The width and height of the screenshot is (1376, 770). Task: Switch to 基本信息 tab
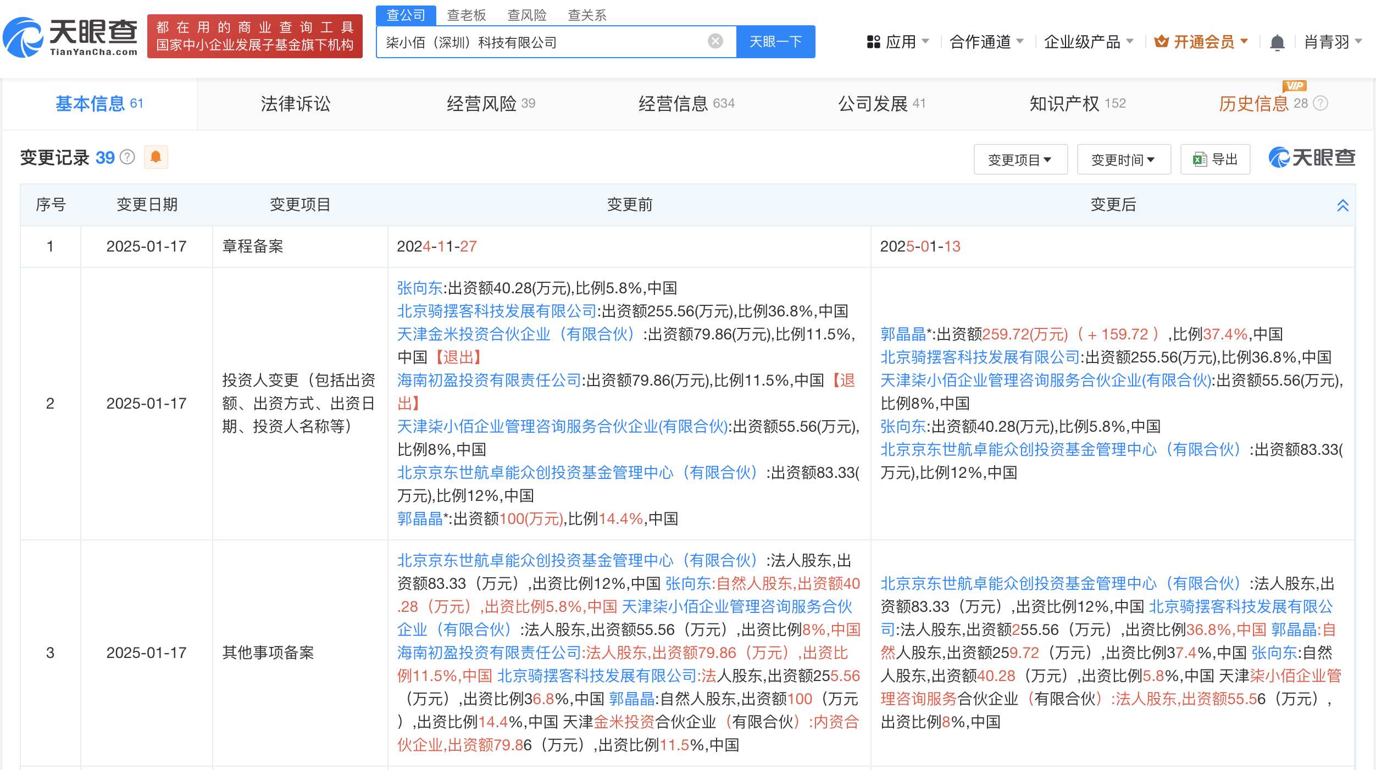pyautogui.click(x=99, y=103)
